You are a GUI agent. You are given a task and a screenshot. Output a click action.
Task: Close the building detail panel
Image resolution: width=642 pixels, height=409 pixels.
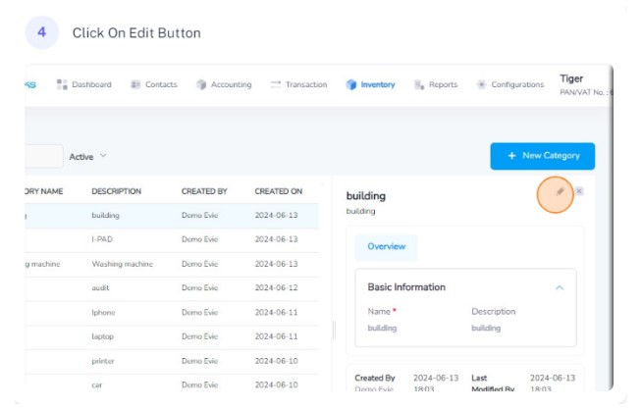click(579, 191)
